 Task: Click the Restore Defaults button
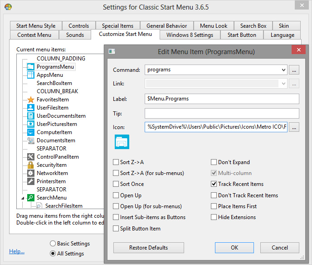(149, 247)
